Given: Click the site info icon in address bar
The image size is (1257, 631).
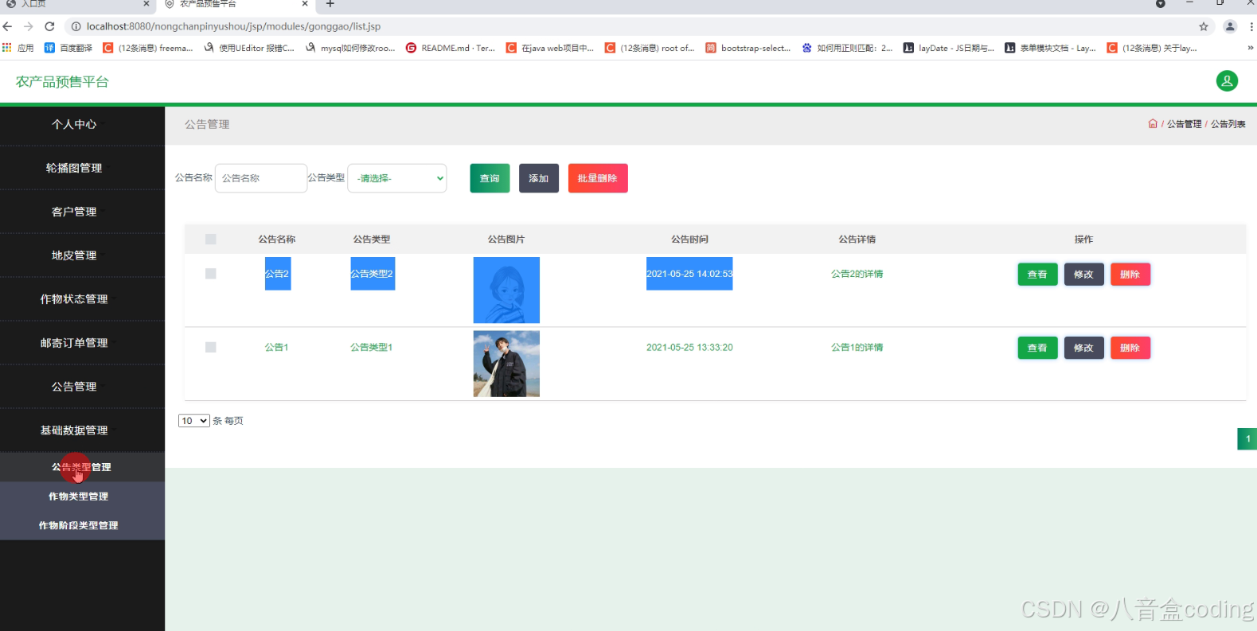Looking at the screenshot, I should click(x=76, y=26).
